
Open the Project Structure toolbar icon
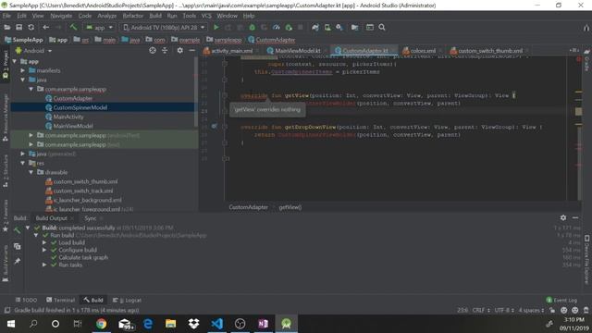click(354, 27)
